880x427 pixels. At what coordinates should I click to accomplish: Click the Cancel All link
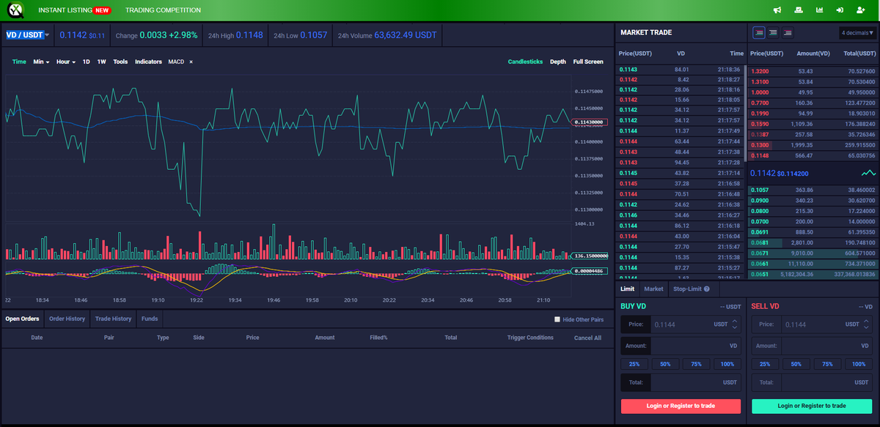[587, 337]
